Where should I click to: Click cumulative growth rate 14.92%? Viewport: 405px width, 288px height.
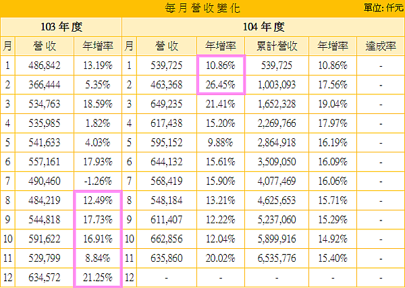[x=333, y=239]
